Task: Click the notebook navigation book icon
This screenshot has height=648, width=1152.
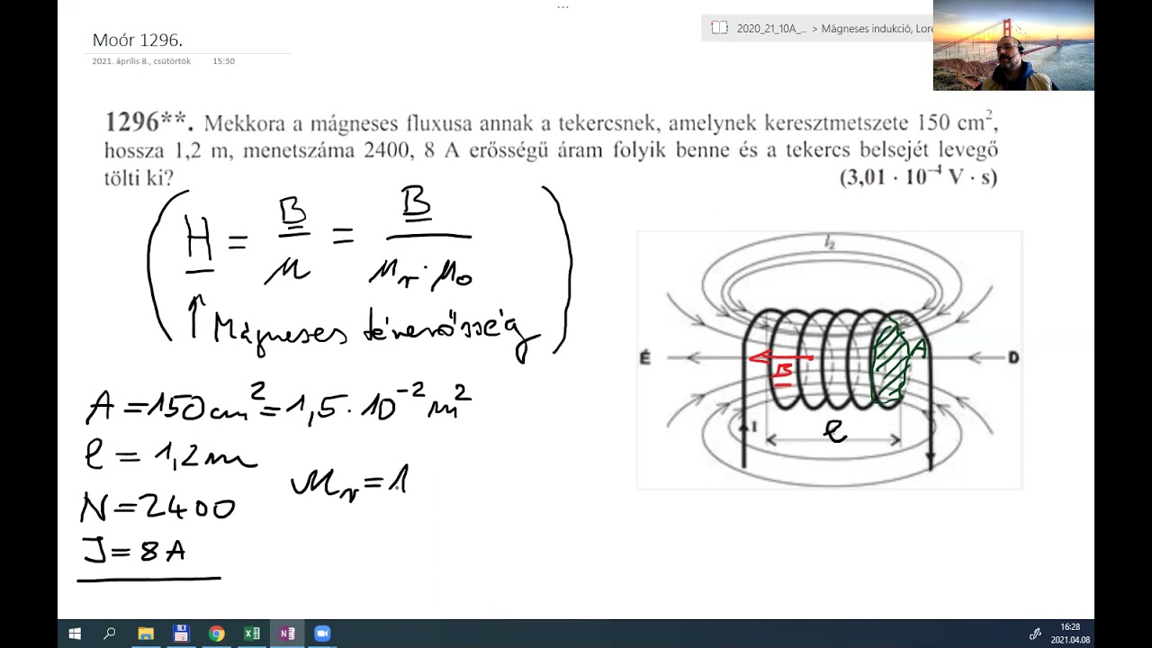Action: (x=719, y=28)
